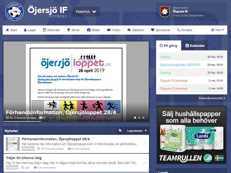231x173 pixels.
Task: Select the second carousel slide dot
Action: tap(139, 118)
